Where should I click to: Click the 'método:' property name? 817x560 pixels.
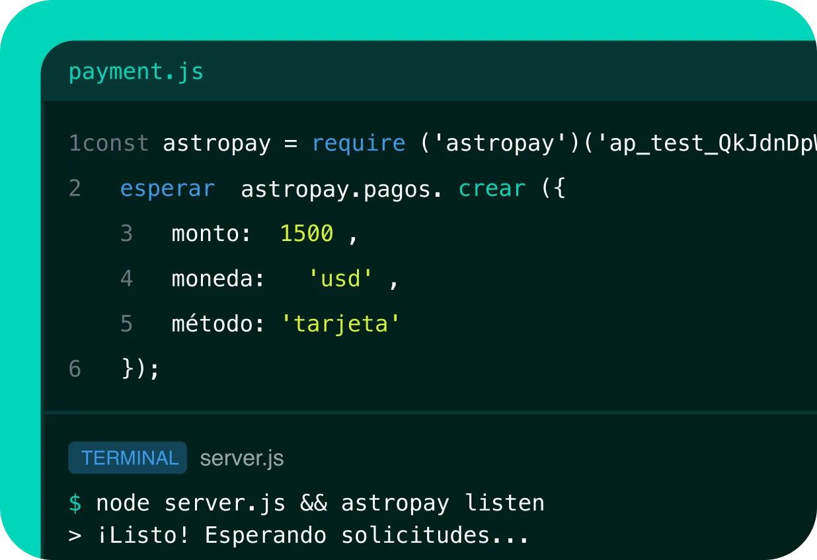[x=218, y=324]
